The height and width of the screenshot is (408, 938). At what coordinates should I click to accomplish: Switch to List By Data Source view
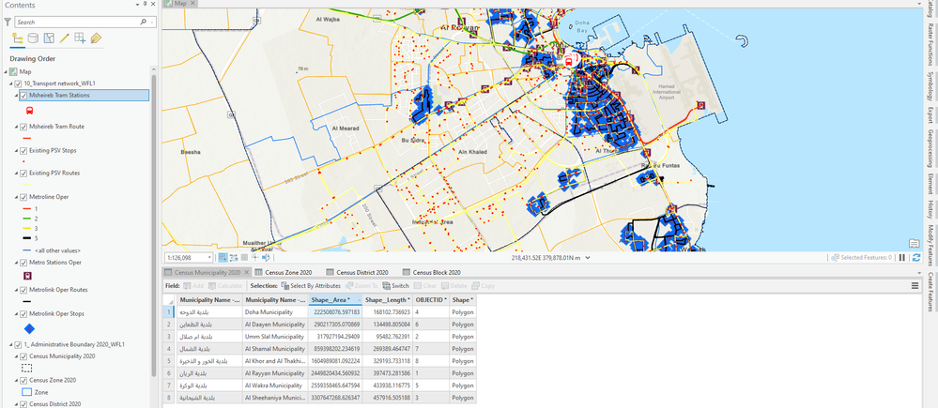(33, 38)
